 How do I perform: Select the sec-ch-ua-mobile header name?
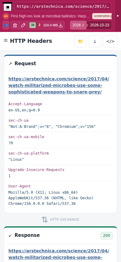coord(26,137)
